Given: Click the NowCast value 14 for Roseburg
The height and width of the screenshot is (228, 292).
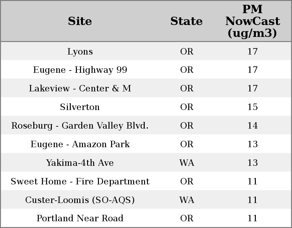Looking at the screenshot, I should click(252, 125).
